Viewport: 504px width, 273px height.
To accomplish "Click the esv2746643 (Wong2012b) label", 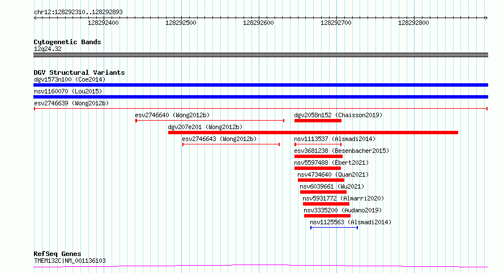I will (219, 139).
